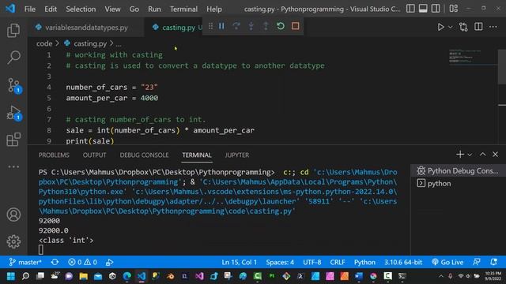The image size is (506, 284).
Task: Toggle the bottom panel layout
Action: point(423,9)
